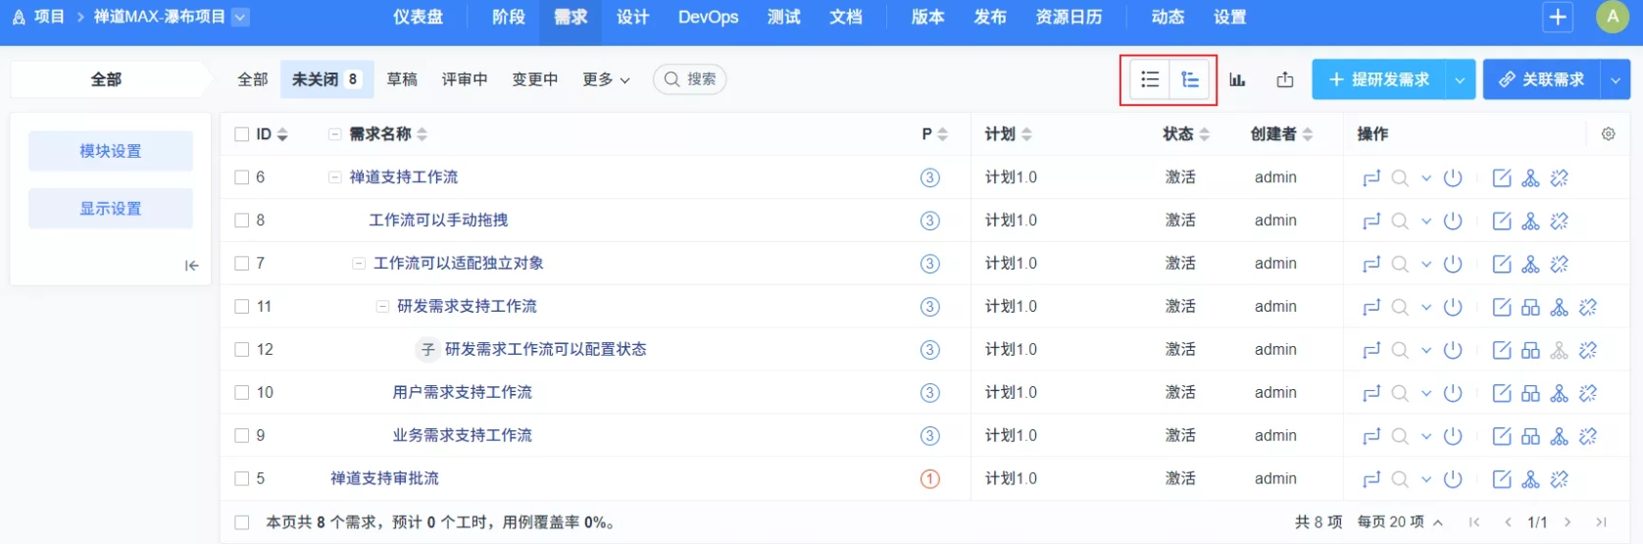Open the user avatar A

pos(1613,17)
